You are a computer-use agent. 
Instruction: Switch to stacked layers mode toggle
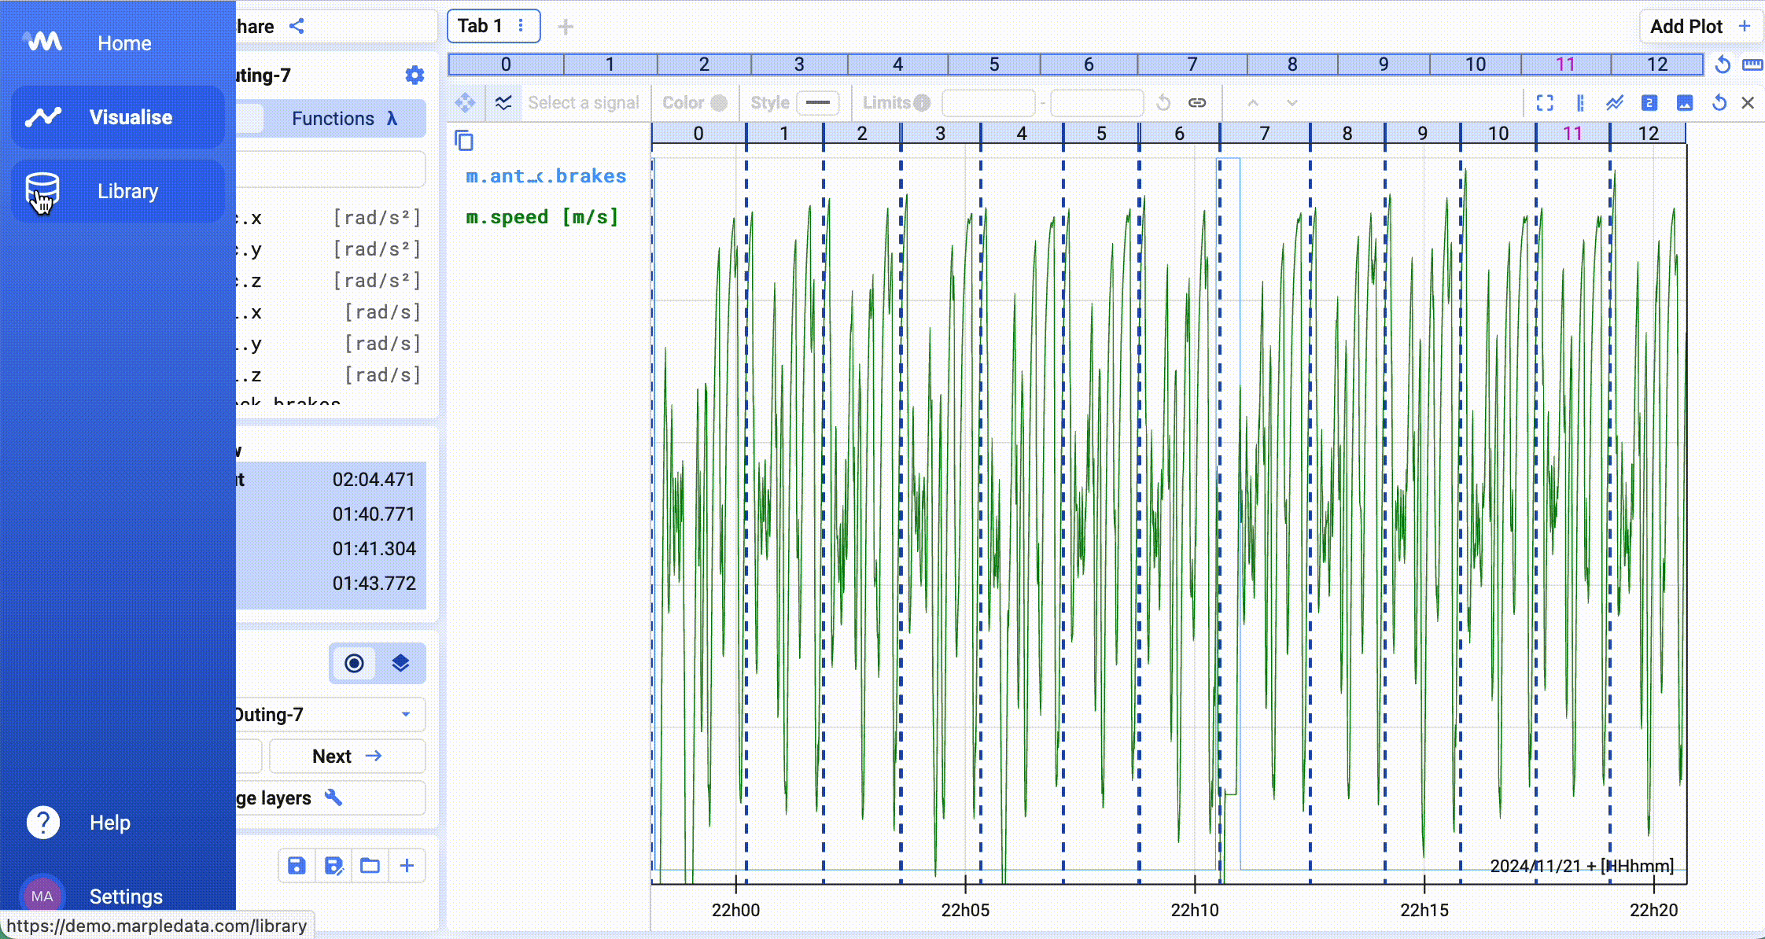coord(400,663)
